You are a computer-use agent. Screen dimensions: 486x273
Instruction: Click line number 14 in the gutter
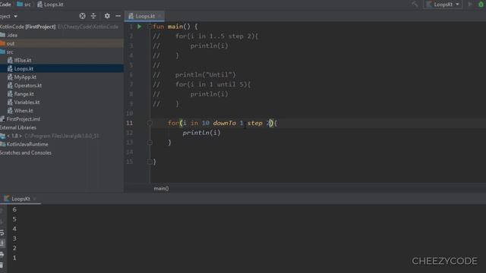pos(130,152)
